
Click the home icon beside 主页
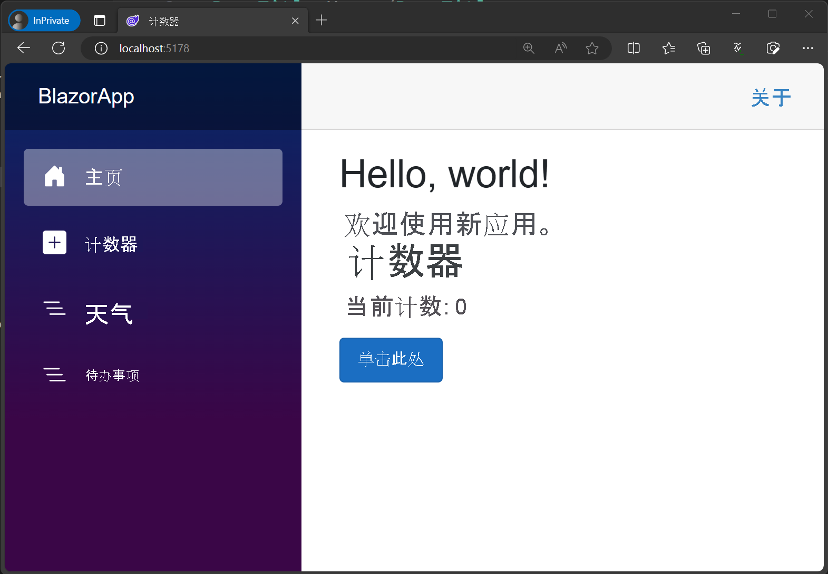click(54, 176)
